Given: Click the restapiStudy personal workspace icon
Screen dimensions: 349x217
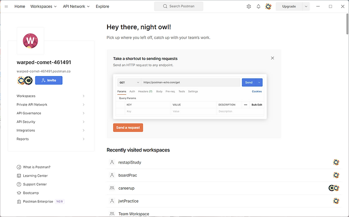Looking at the screenshot, I should [112, 162].
